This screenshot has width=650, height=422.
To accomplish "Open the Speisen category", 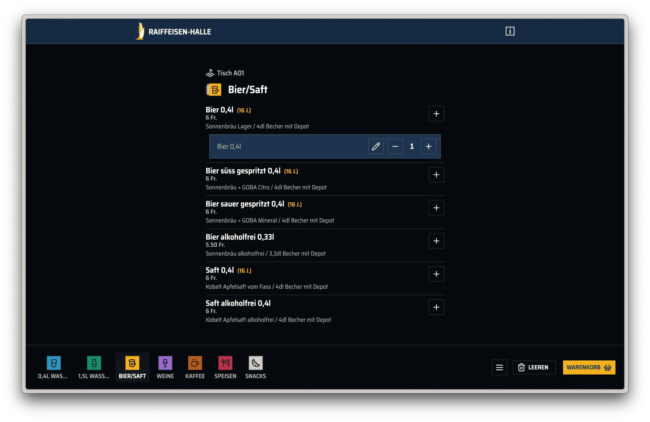I will [x=225, y=367].
